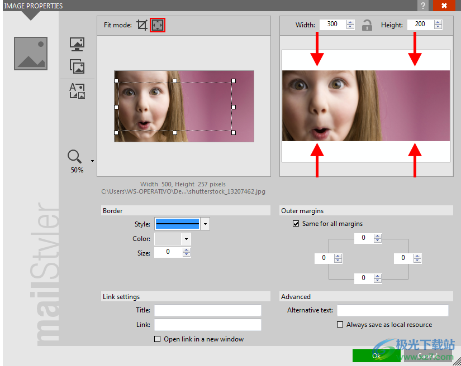461x366 pixels.
Task: Increase the Width value with stepper
Action: pyautogui.click(x=350, y=22)
